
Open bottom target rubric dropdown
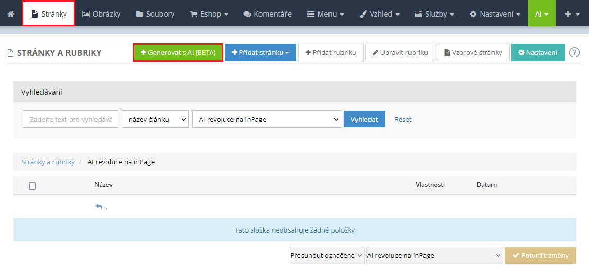434,255
